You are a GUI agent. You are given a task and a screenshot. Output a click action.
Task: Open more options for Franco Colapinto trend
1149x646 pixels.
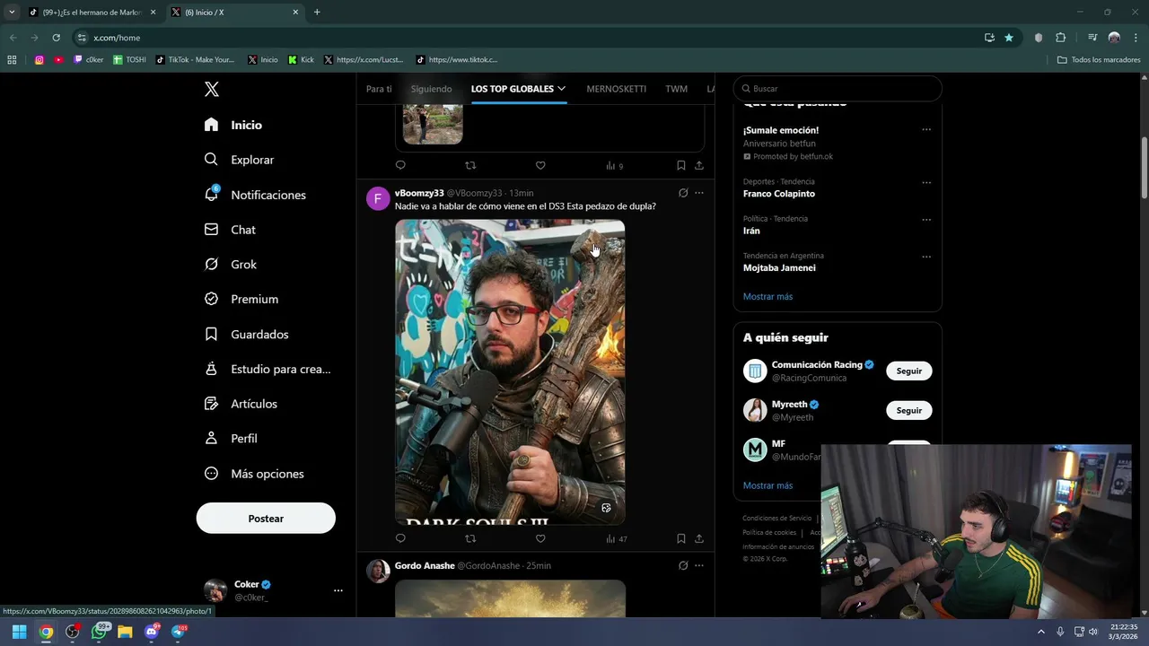926,182
